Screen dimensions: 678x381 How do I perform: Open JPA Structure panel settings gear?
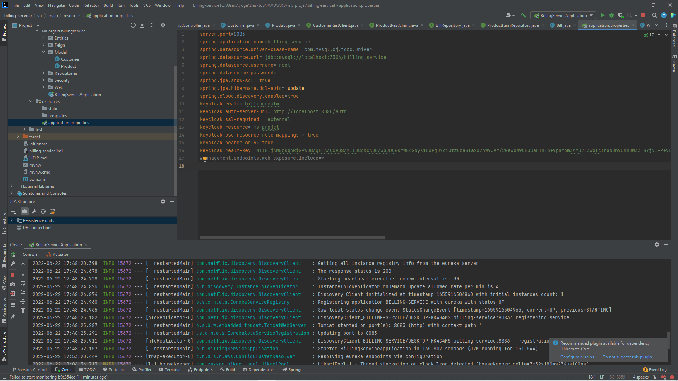pos(163,201)
